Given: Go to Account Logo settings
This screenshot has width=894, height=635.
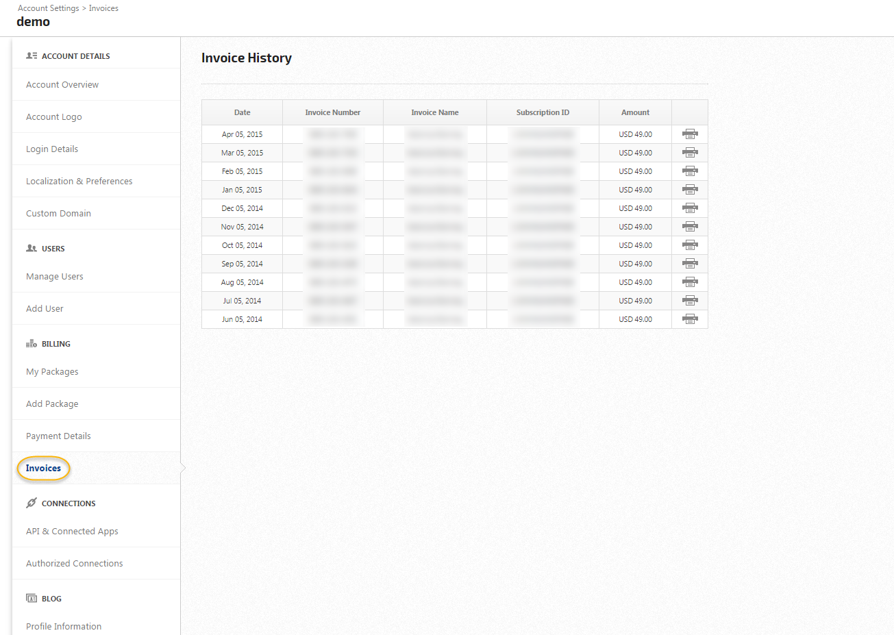Looking at the screenshot, I should [54, 117].
